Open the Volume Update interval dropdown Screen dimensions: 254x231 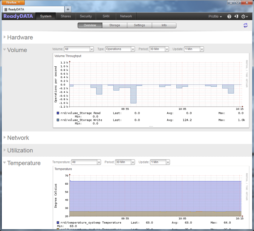tap(194, 49)
